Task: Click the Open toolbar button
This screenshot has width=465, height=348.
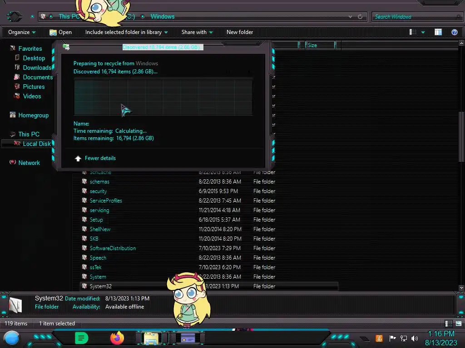Action: click(60, 32)
